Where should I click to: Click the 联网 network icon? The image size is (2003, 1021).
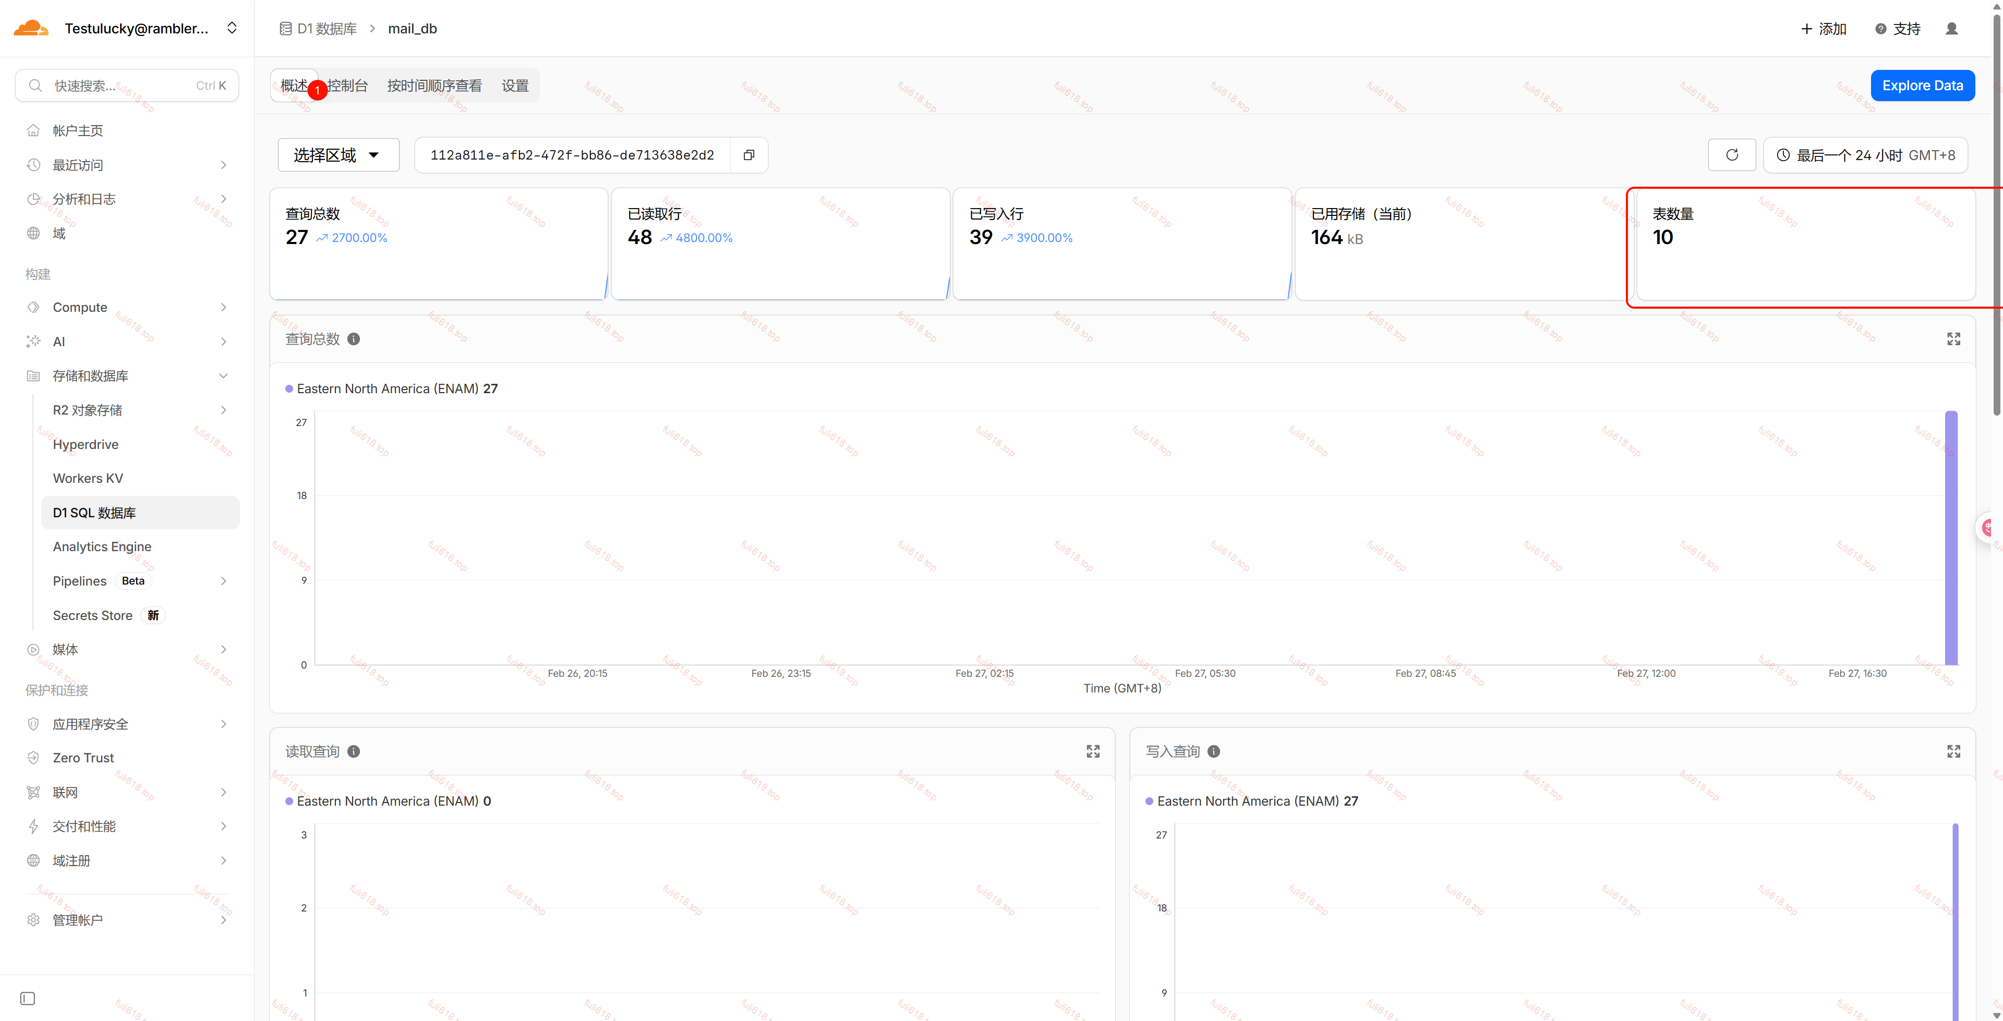click(x=33, y=793)
